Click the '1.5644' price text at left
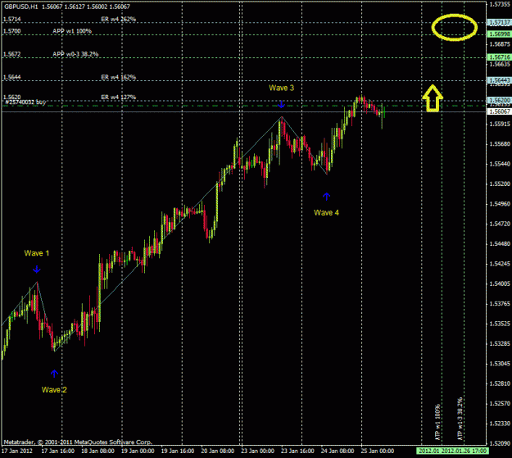Image resolution: width=512 pixels, height=458 pixels. [x=11, y=77]
